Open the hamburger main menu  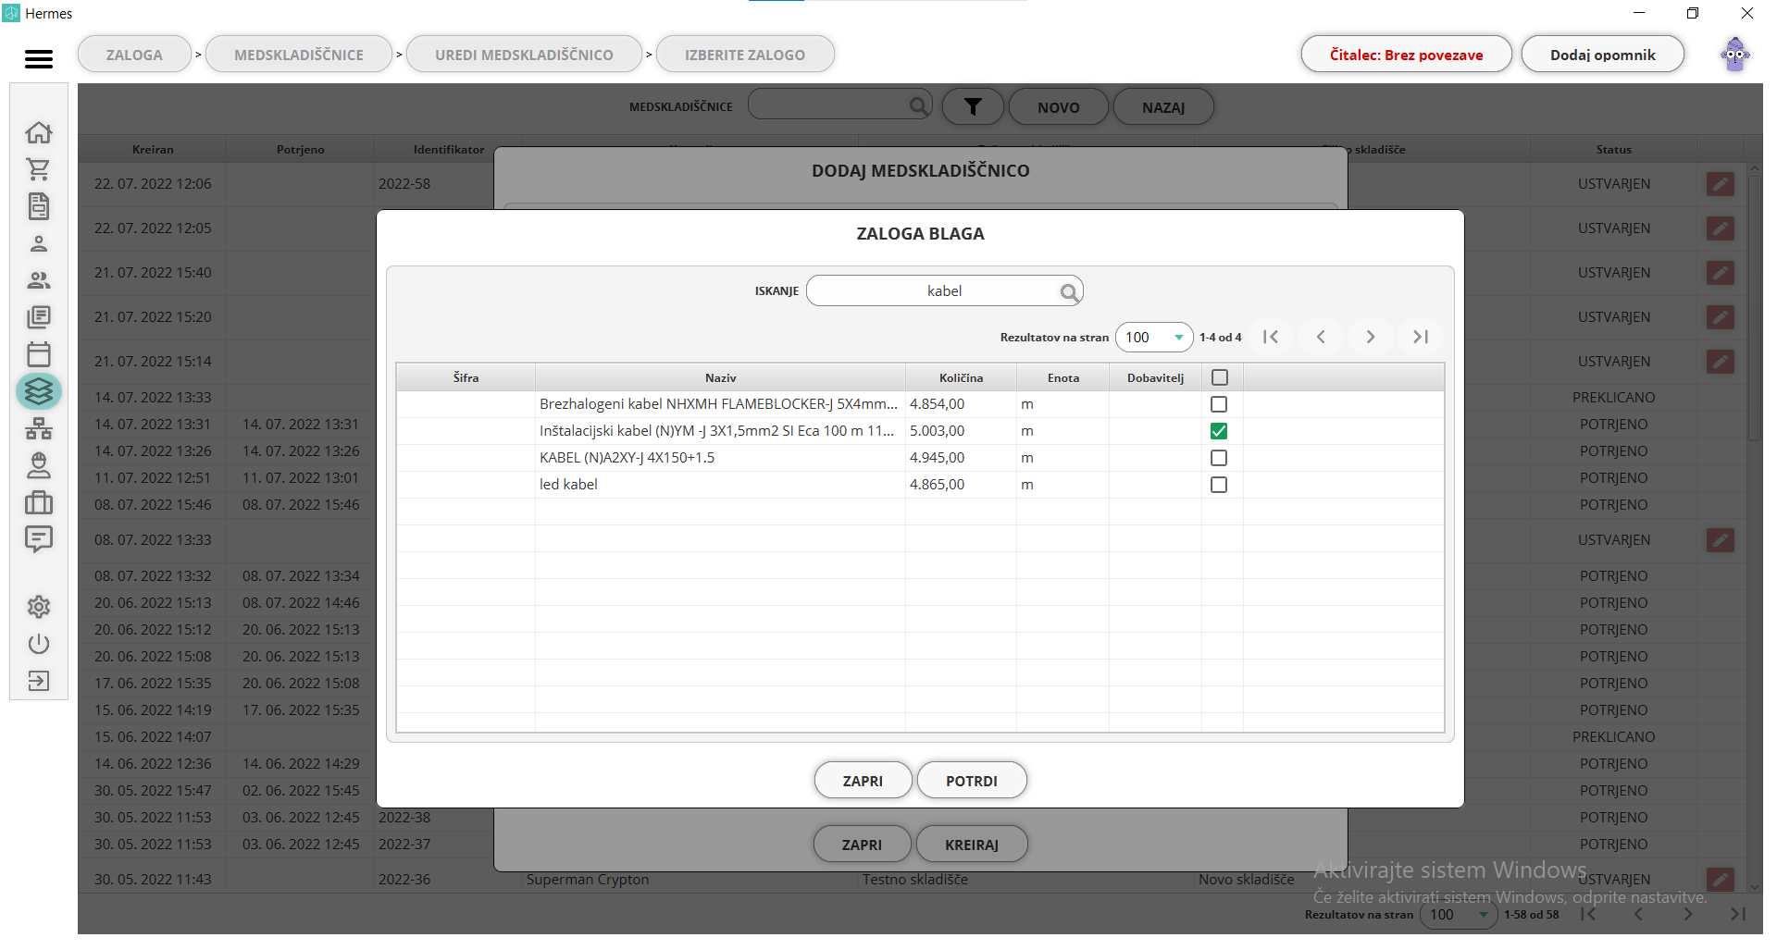(38, 58)
